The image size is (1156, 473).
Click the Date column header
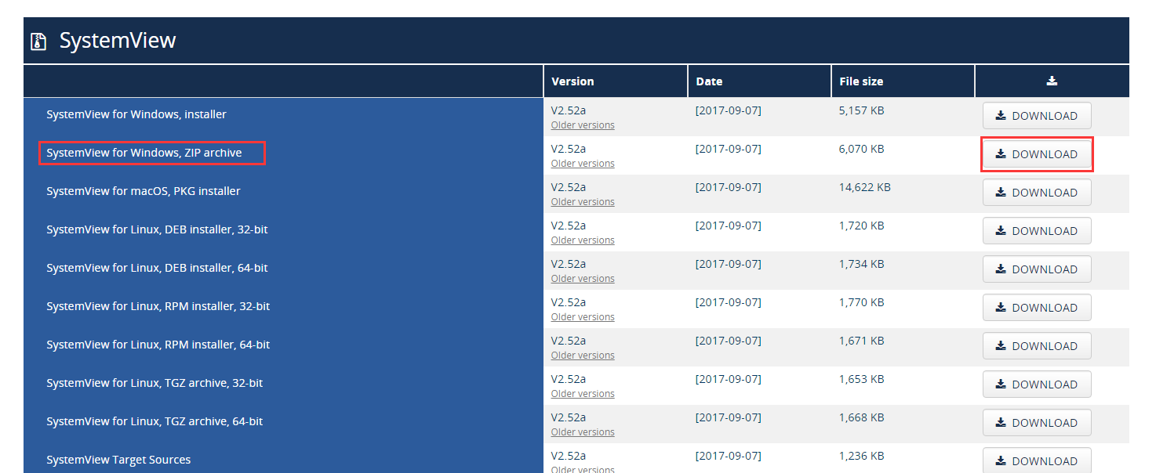(x=708, y=81)
